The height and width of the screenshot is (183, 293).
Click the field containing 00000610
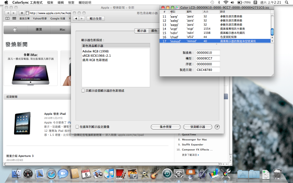tap(208, 53)
